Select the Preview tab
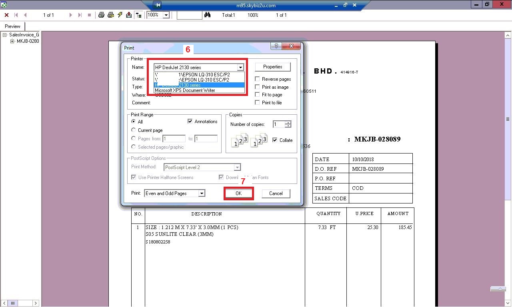 tap(12, 26)
